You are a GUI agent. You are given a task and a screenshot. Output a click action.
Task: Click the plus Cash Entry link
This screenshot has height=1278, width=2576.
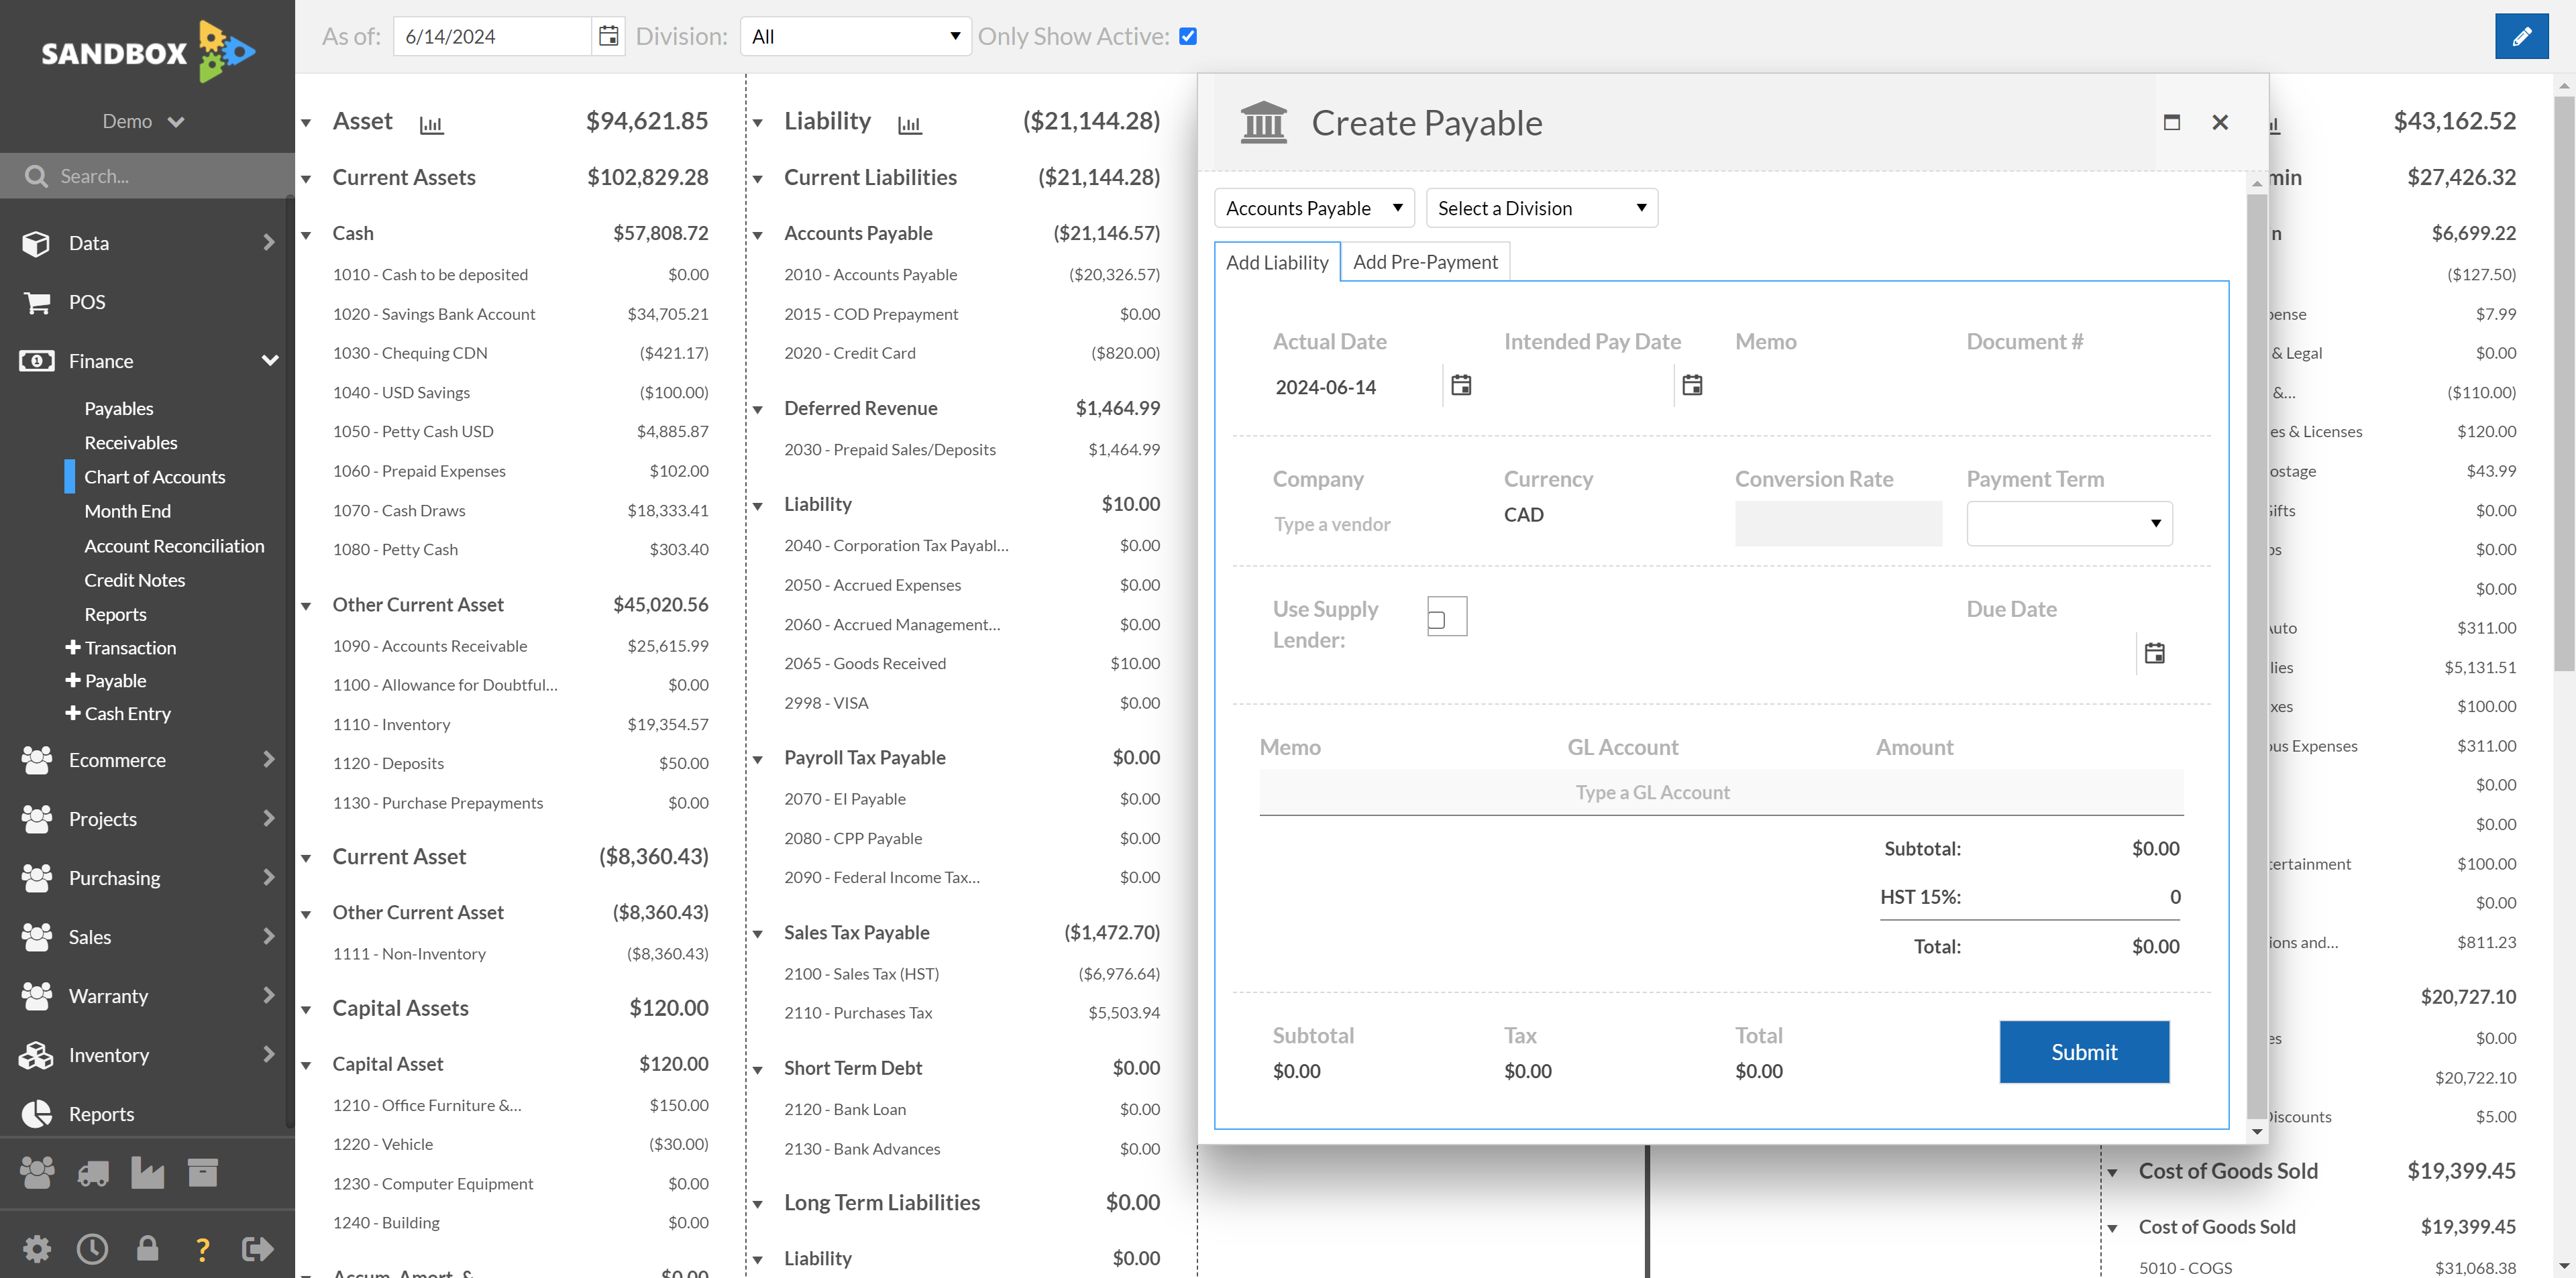point(118,713)
